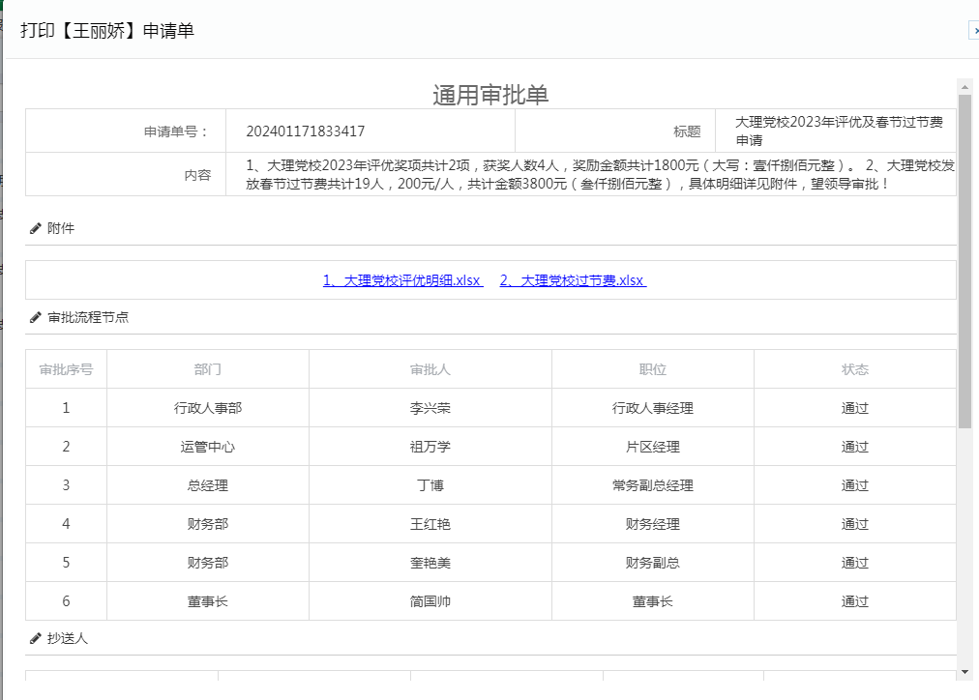Viewport: 979px width, 700px height.
Task: Select application number 202401171833417
Action: pyautogui.click(x=306, y=131)
